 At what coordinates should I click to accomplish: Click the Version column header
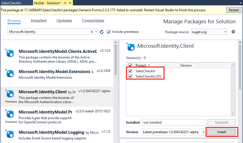point(189,65)
